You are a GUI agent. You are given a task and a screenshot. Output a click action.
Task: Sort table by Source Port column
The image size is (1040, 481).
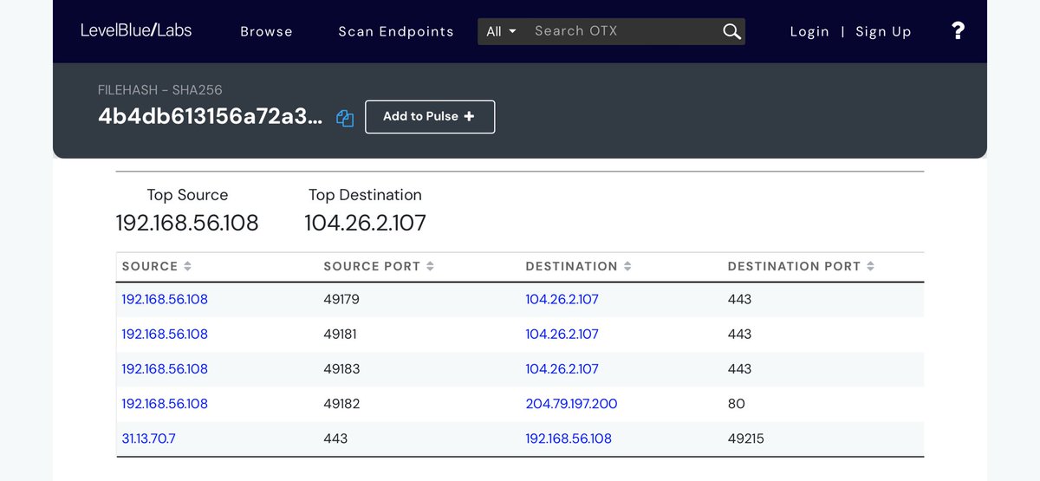click(378, 266)
